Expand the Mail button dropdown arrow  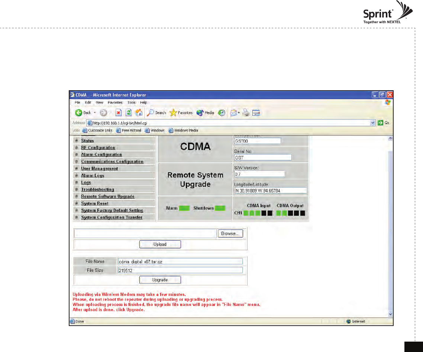pyautogui.click(x=239, y=113)
